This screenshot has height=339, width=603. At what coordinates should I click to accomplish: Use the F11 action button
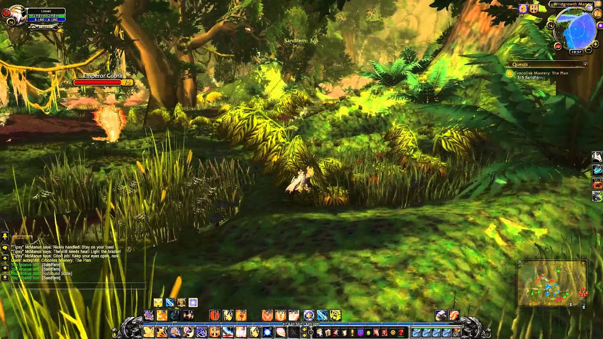(x=280, y=315)
